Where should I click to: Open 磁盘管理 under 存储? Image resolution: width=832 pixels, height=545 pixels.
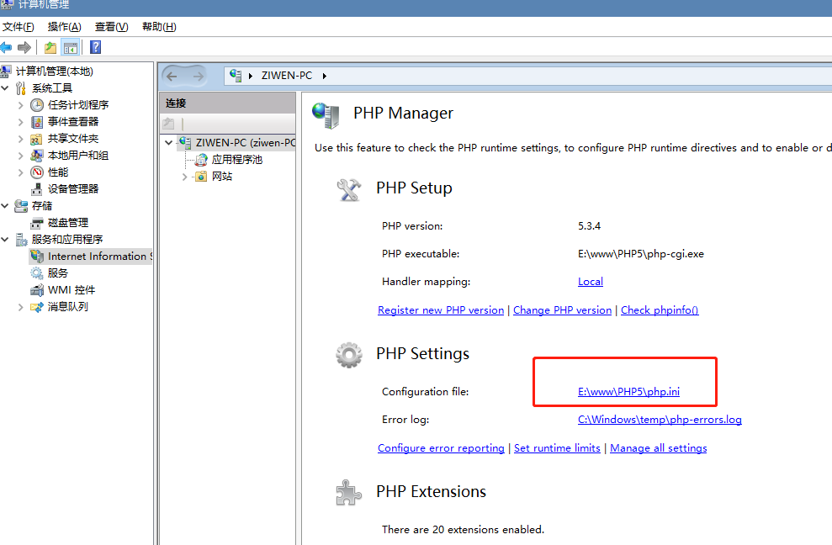pos(67,222)
